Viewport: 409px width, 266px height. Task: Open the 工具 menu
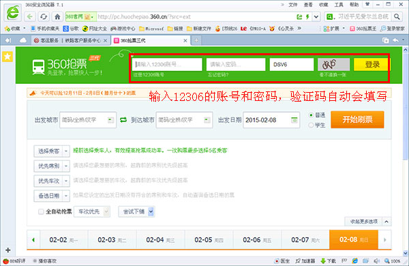click(x=339, y=5)
